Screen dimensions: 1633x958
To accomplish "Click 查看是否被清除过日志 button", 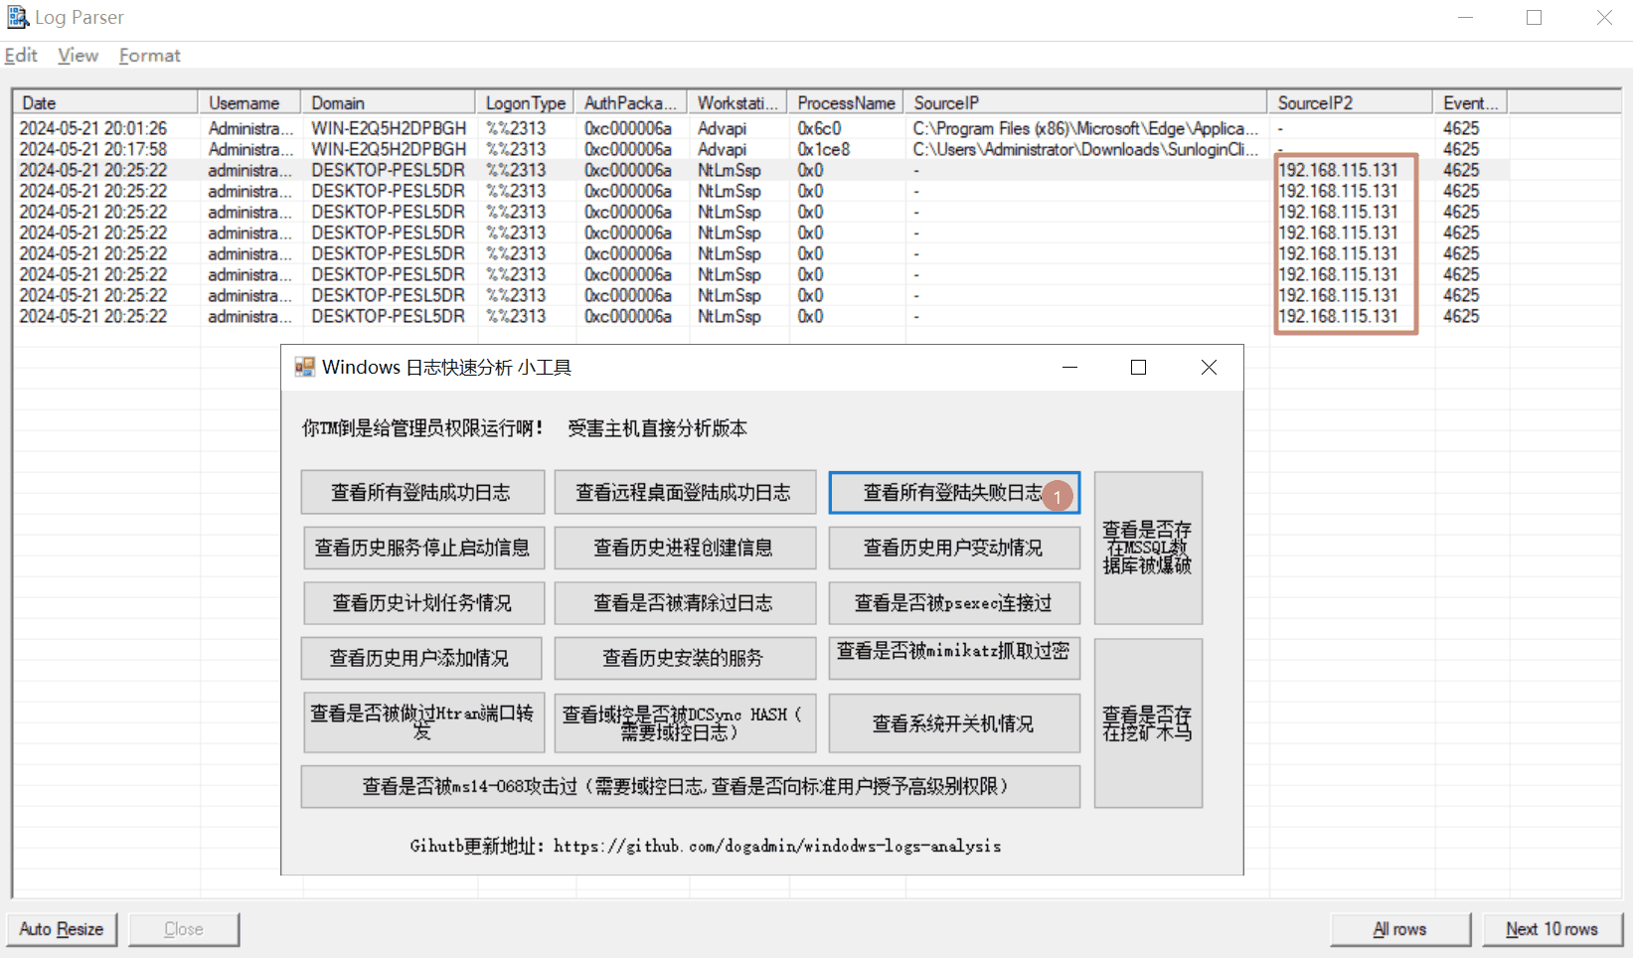I will [x=684, y=603].
